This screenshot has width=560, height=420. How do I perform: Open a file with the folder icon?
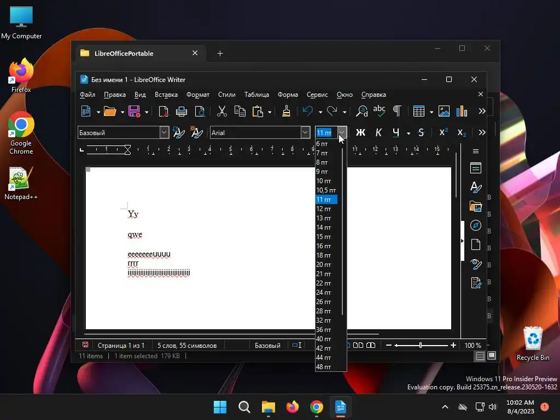coord(110,112)
